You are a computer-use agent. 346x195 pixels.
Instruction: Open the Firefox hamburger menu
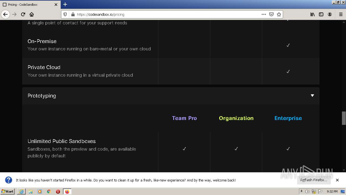pos(341,14)
